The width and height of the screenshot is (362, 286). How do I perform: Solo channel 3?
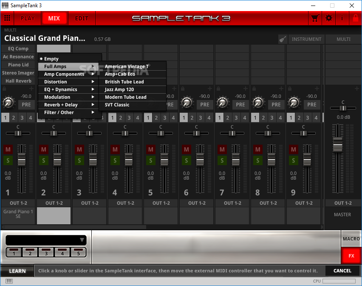point(79,160)
